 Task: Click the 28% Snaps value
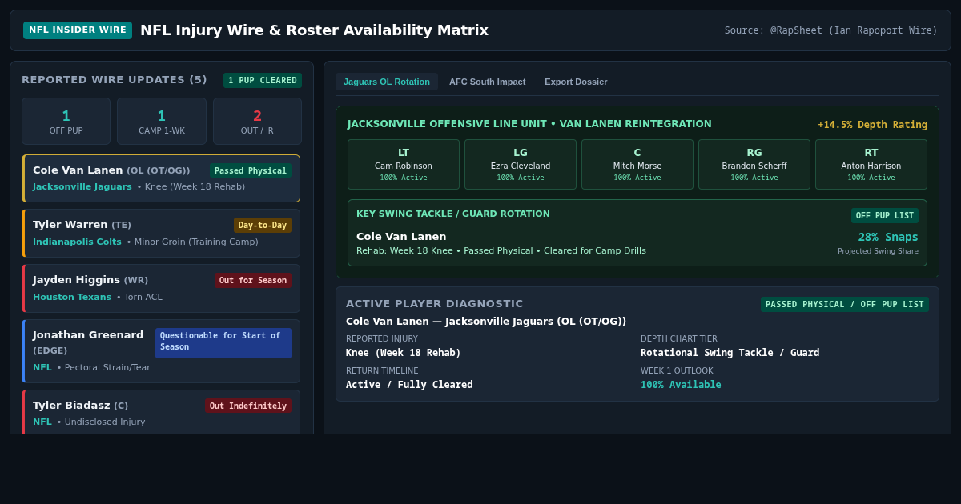(888, 237)
